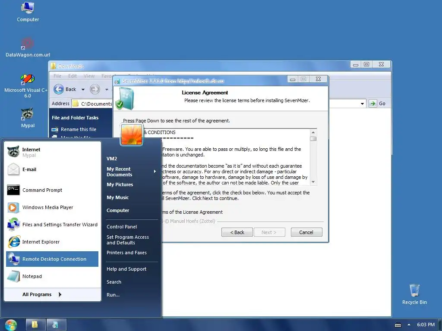Launch Notepad from Start menu
This screenshot has width=442, height=331.
click(52, 276)
